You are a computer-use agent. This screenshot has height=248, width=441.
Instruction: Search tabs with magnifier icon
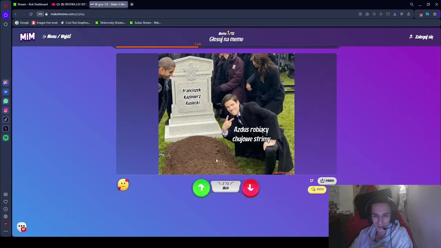coord(412,4)
